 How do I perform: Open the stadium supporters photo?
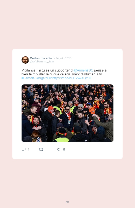tap(67, 113)
